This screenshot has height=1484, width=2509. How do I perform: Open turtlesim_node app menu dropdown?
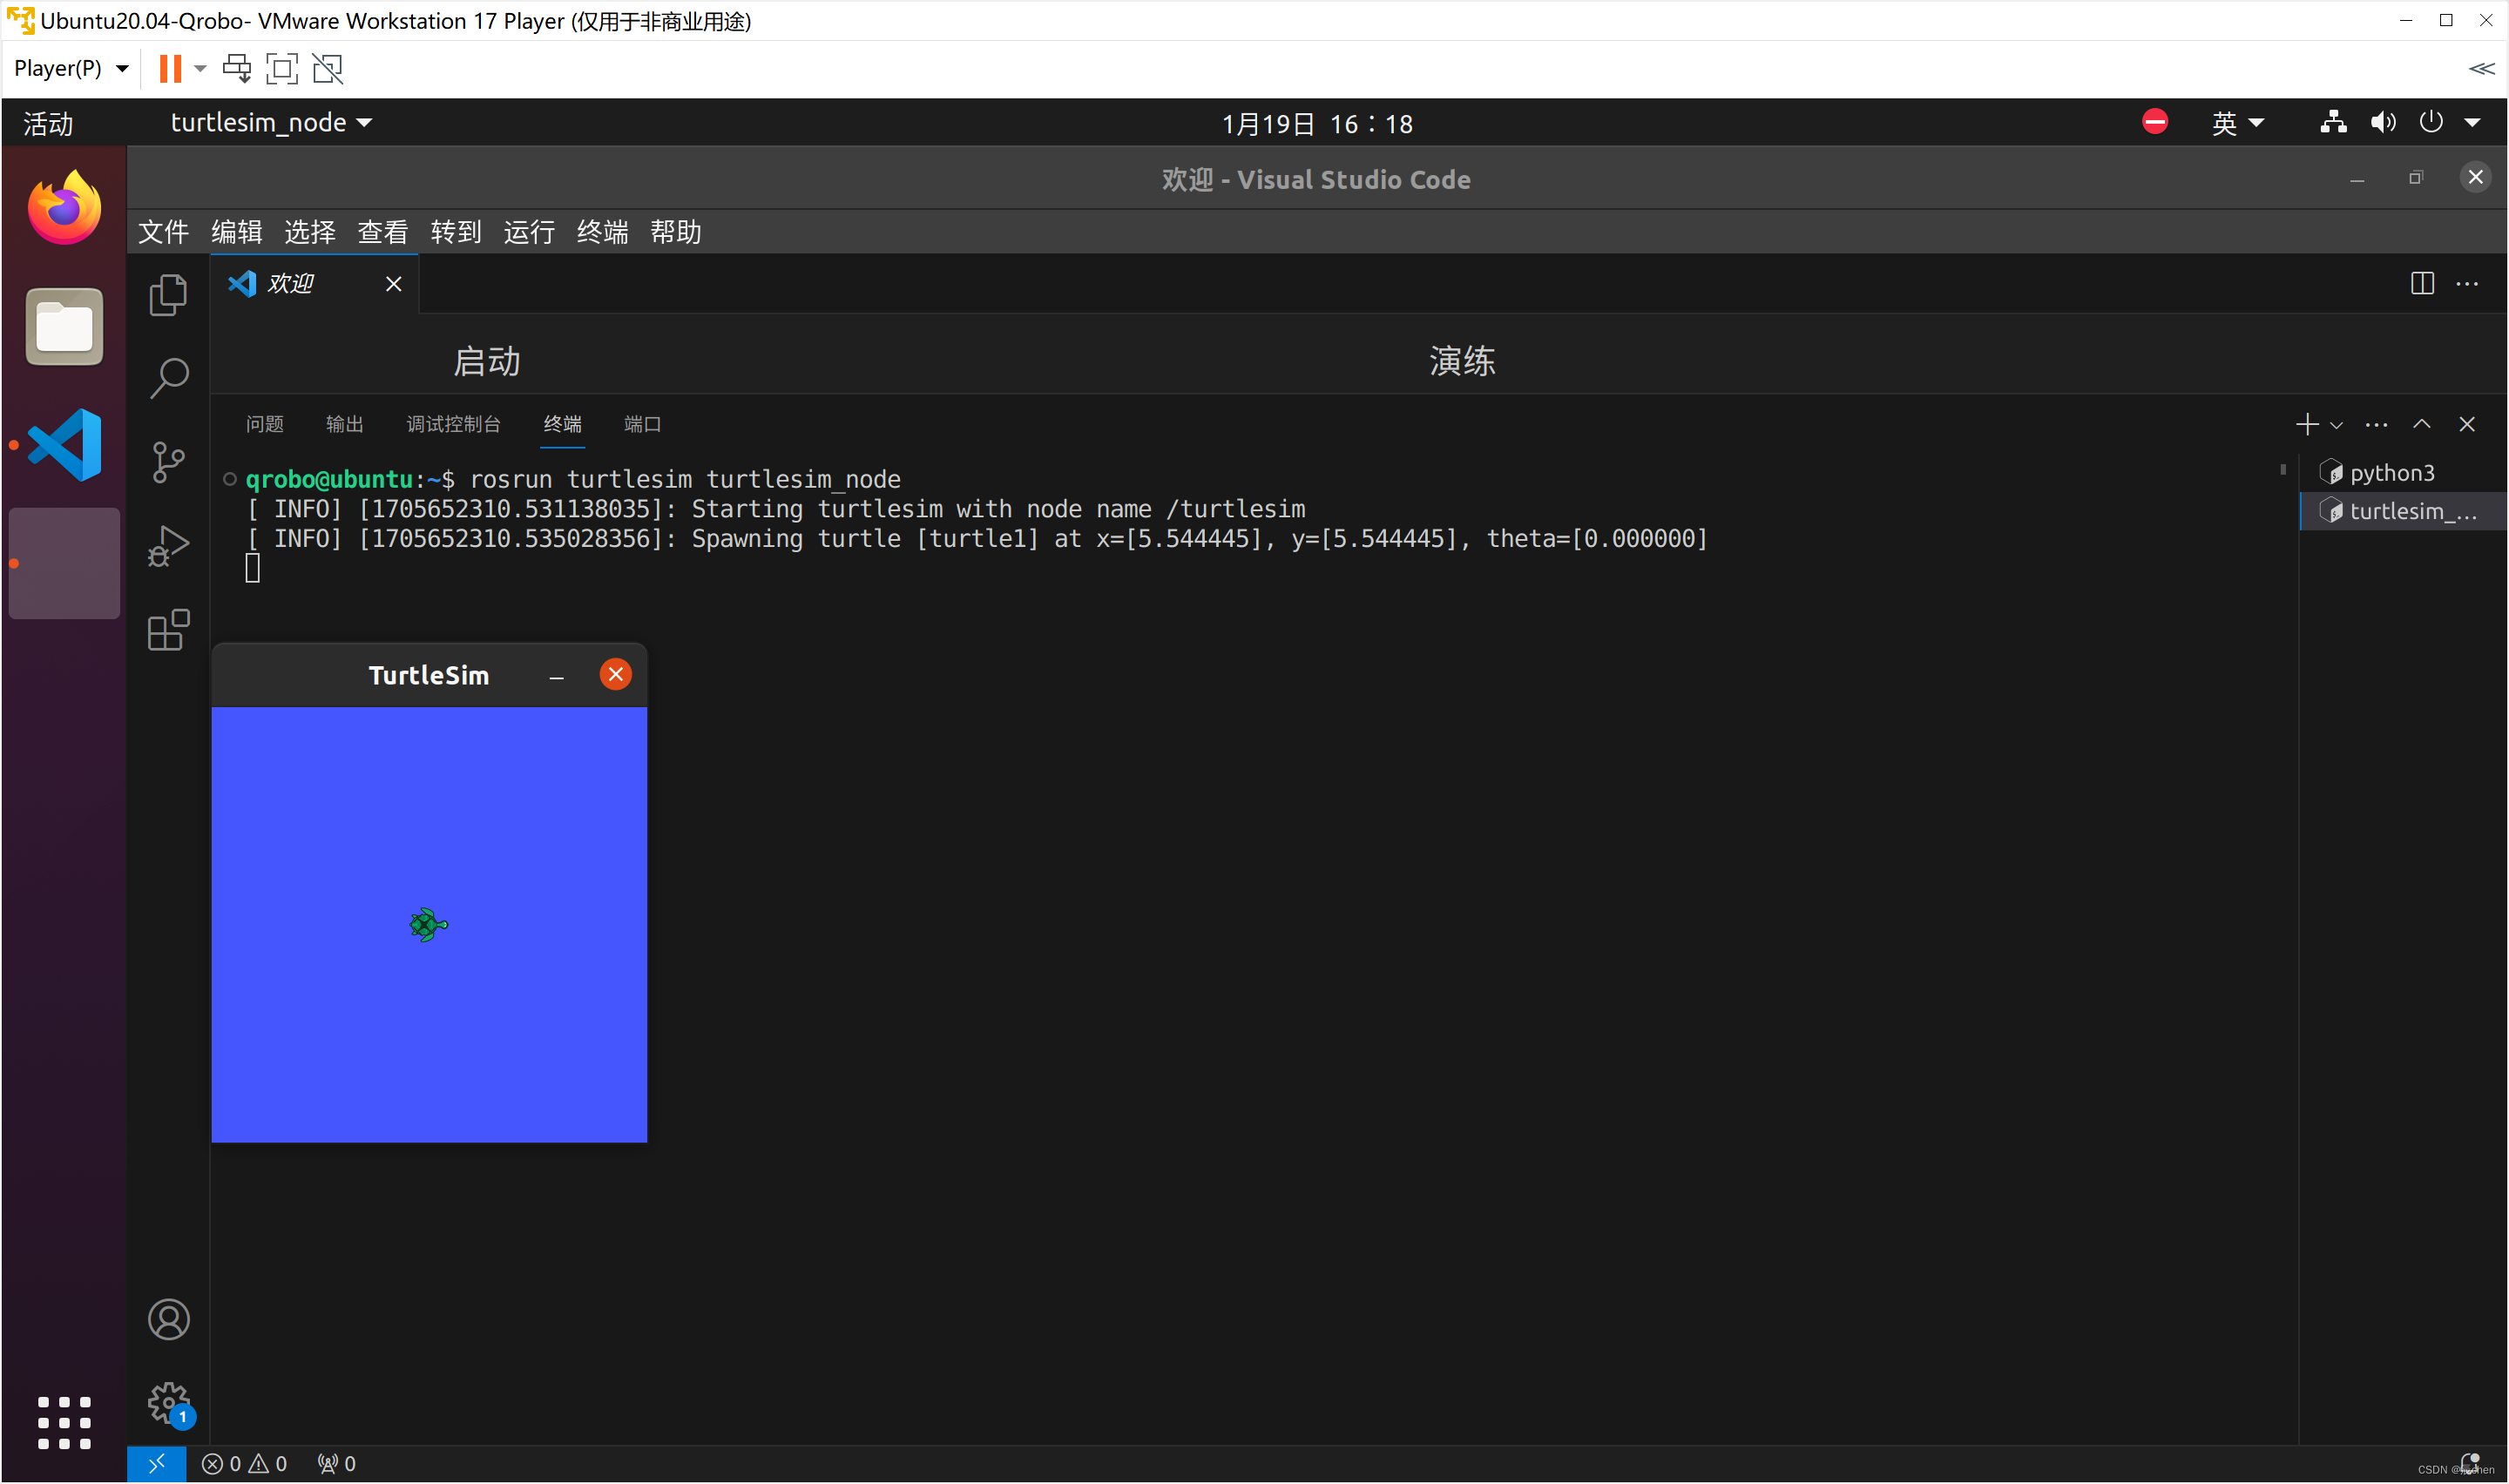(x=271, y=122)
